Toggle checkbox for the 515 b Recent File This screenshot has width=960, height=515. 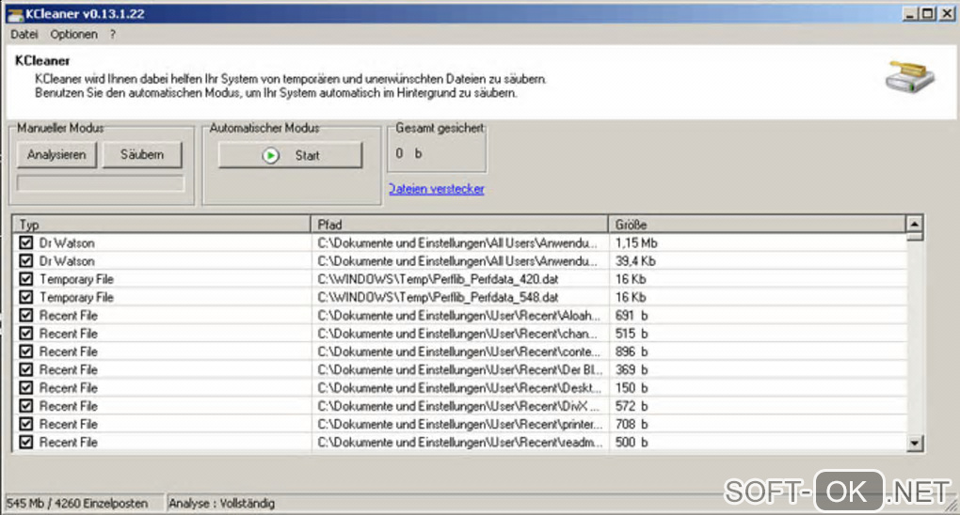click(25, 334)
